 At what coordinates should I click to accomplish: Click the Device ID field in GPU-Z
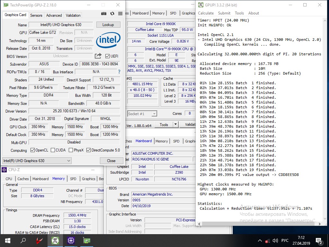[100, 64]
